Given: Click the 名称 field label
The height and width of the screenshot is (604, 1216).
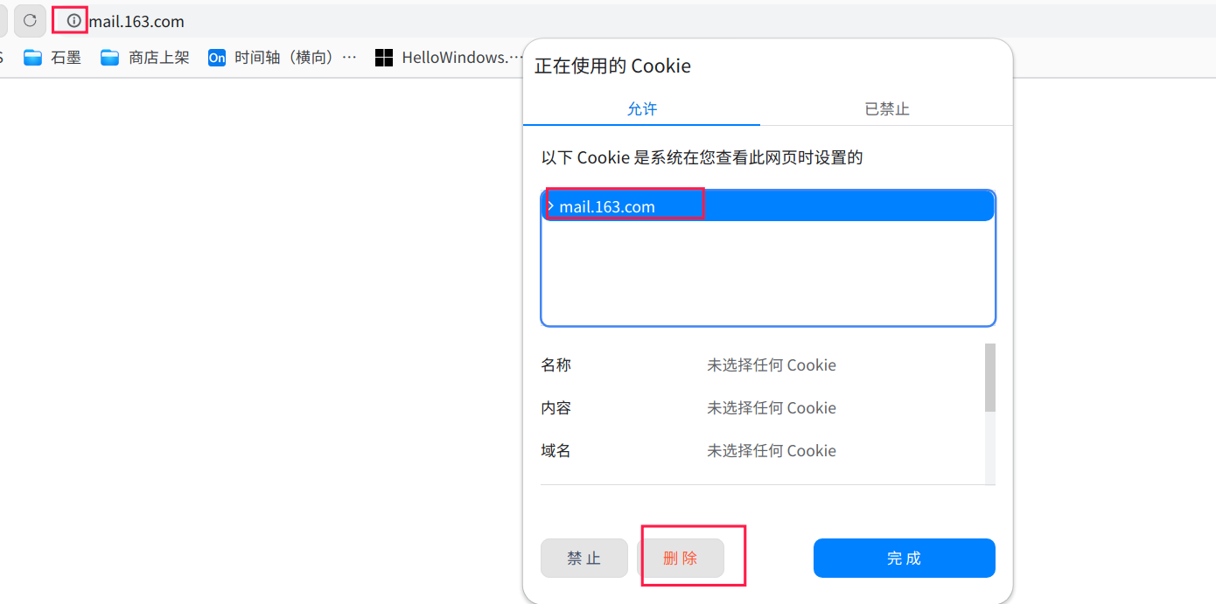Looking at the screenshot, I should pyautogui.click(x=556, y=365).
